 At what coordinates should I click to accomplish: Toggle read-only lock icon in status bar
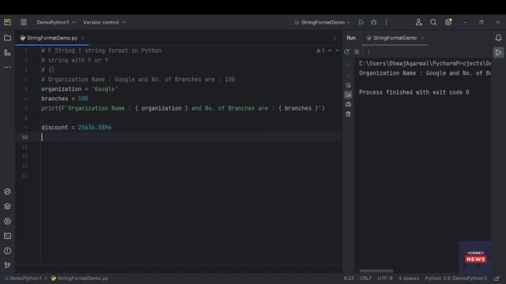(497, 278)
